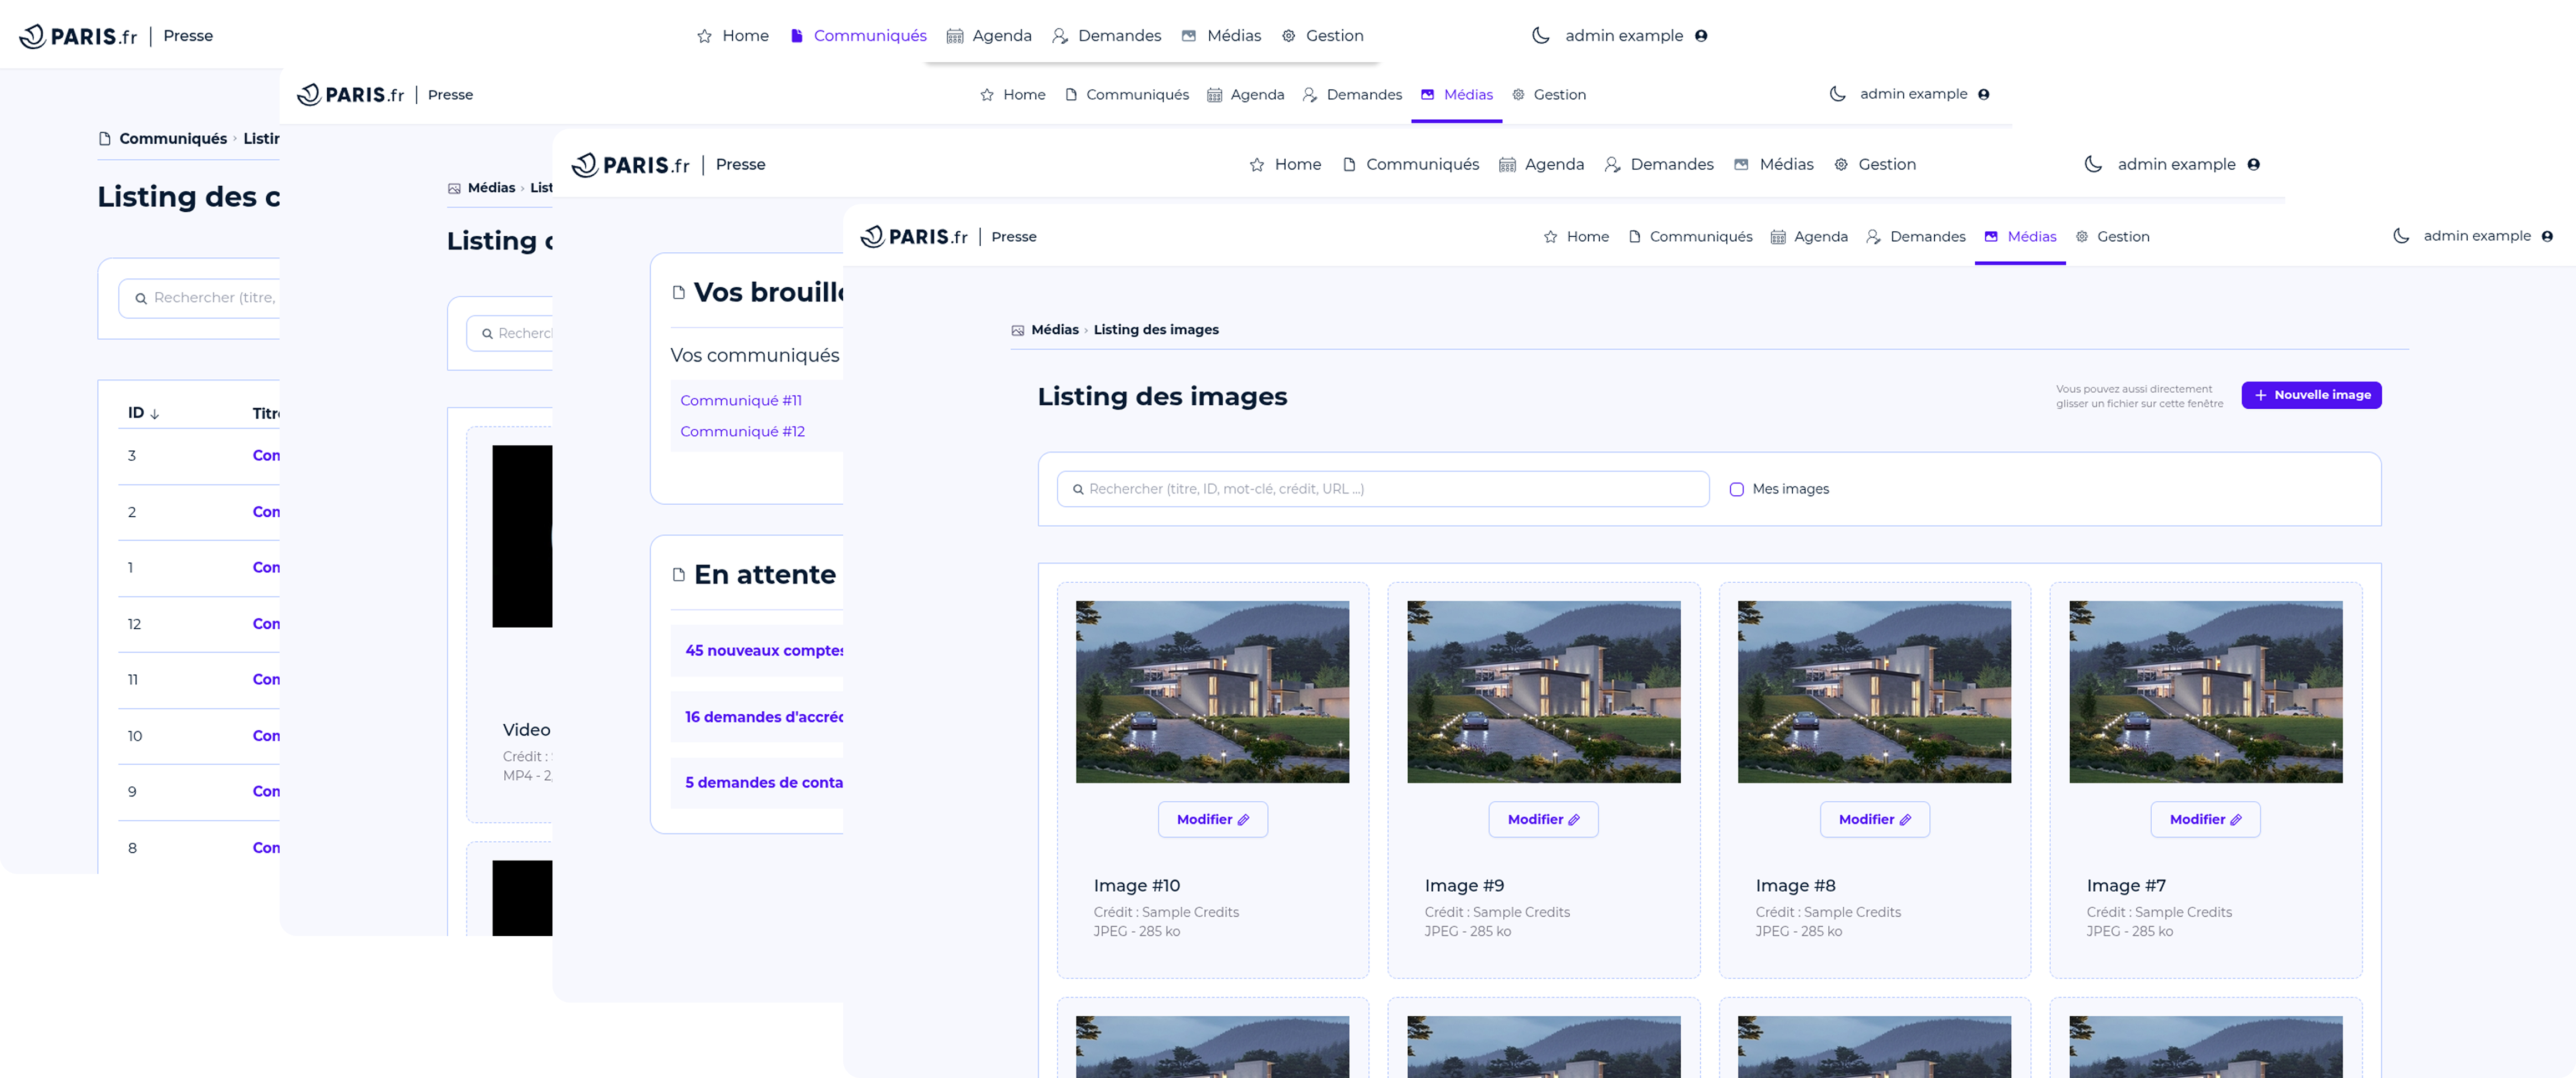Click the Médias image icon in breadcrumb
Viewport: 2576px width, 1078px height.
(1017, 330)
